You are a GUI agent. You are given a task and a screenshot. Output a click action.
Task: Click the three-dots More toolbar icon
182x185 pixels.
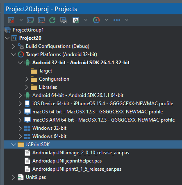(117, 20)
